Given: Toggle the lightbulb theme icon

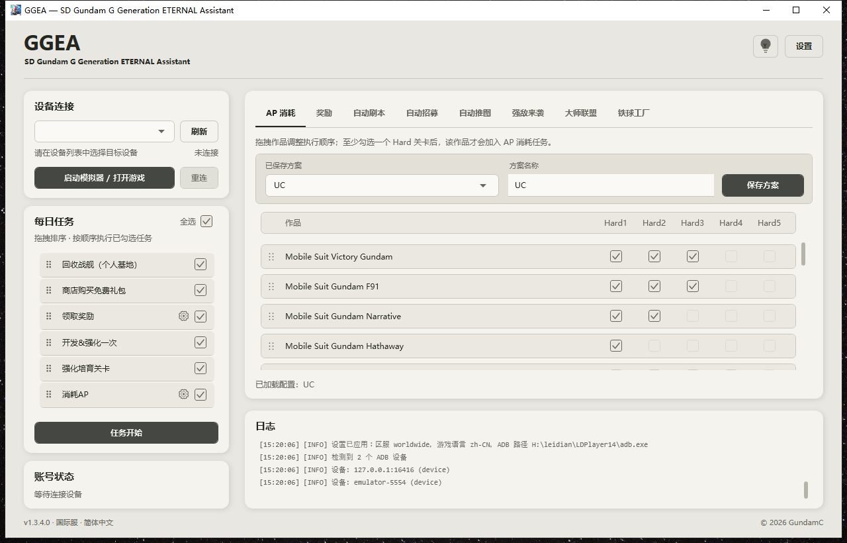Looking at the screenshot, I should click(766, 46).
